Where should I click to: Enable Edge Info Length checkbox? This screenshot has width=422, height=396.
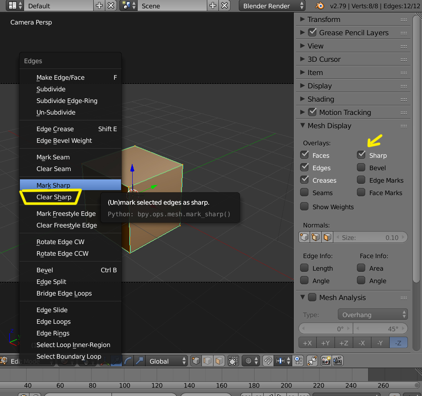tap(304, 268)
